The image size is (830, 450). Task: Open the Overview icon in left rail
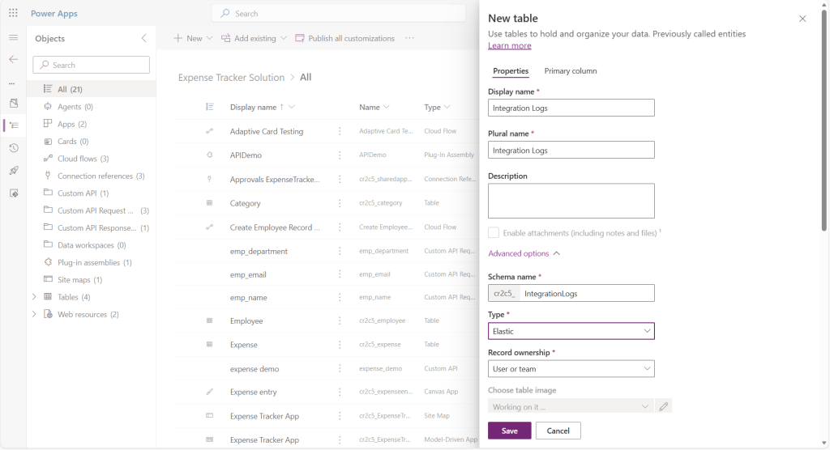click(x=14, y=103)
